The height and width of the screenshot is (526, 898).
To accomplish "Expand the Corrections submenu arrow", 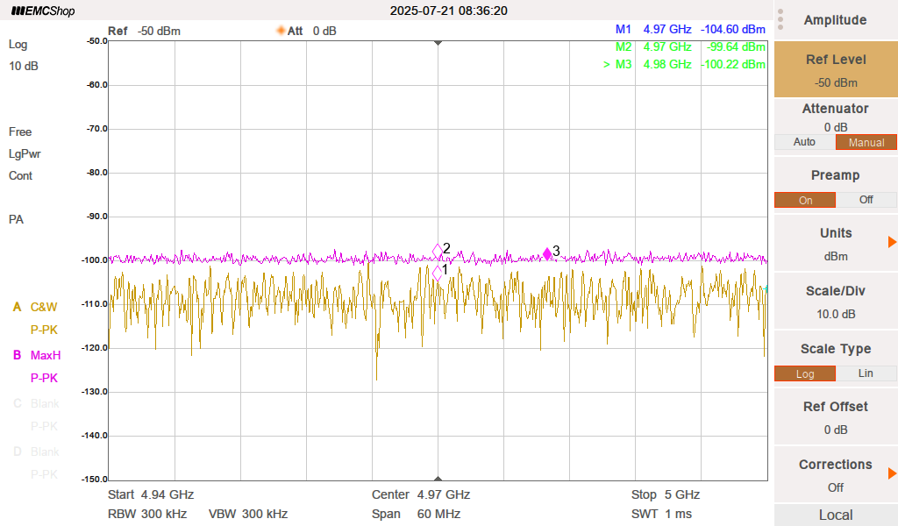I will (892, 473).
